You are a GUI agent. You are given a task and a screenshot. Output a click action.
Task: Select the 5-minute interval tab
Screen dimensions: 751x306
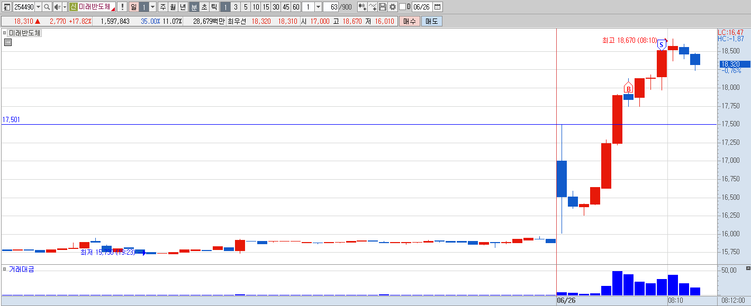coord(245,7)
